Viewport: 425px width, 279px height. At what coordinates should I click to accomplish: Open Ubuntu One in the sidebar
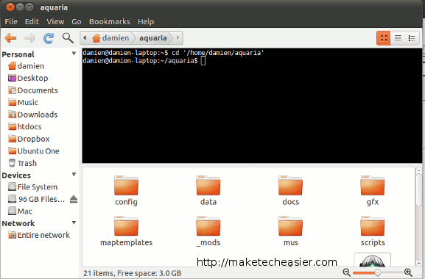[x=34, y=151]
